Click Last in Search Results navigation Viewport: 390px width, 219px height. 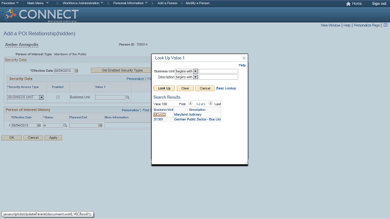(x=218, y=104)
